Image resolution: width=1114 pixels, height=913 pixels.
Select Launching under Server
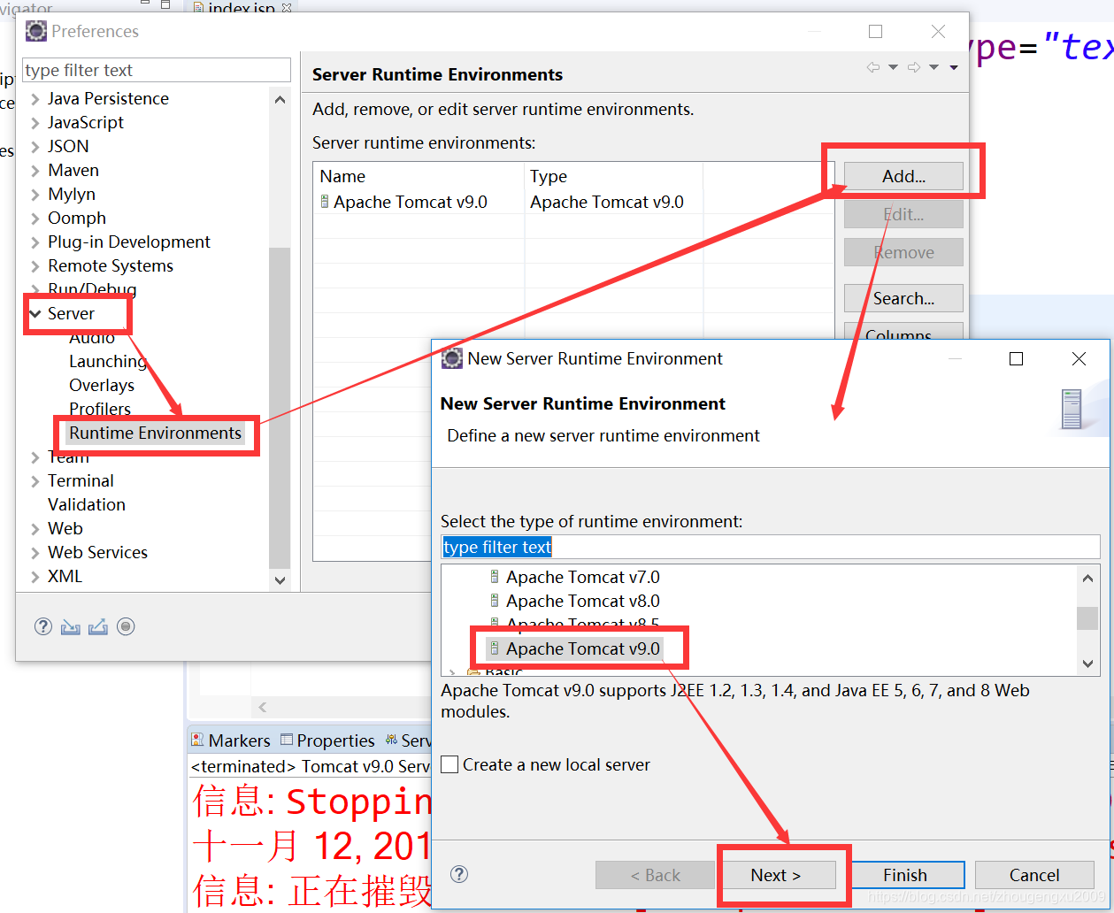click(x=108, y=361)
